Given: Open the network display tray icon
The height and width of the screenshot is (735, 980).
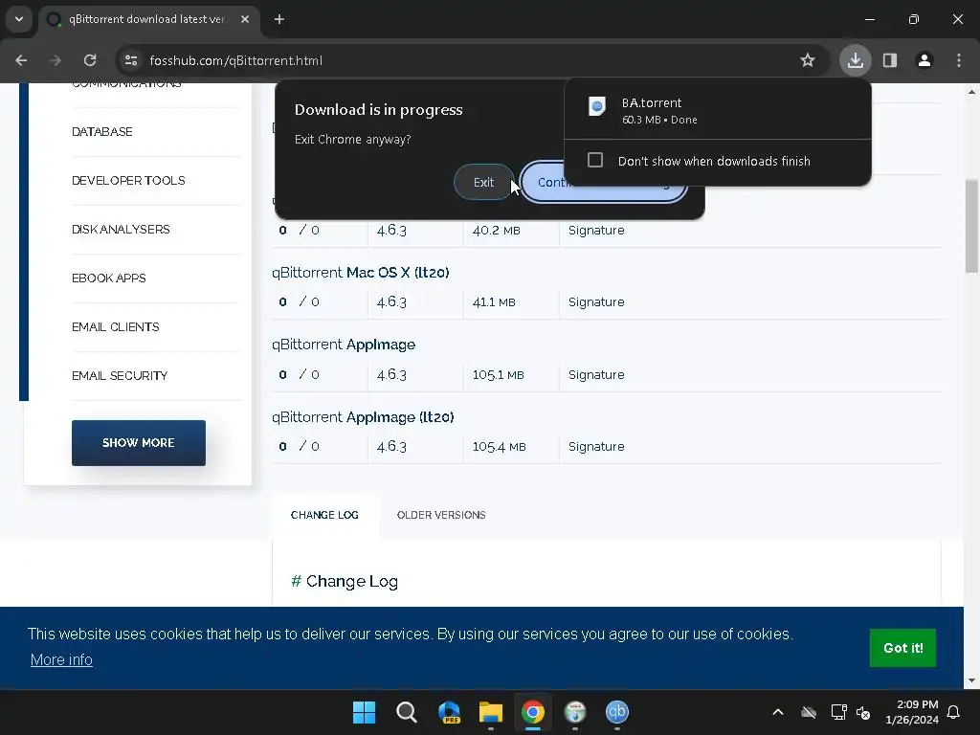Looking at the screenshot, I should [x=838, y=712].
